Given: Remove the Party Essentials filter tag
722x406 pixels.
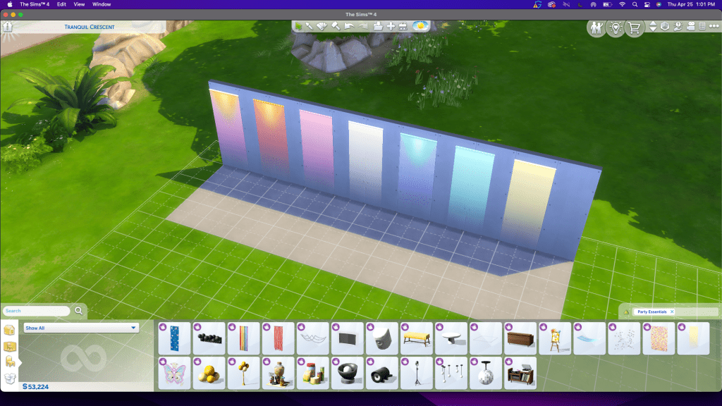Looking at the screenshot, I should tap(672, 312).
